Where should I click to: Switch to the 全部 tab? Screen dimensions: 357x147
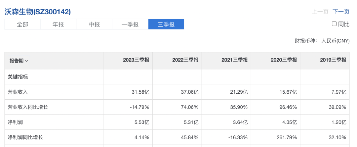[x=22, y=24]
